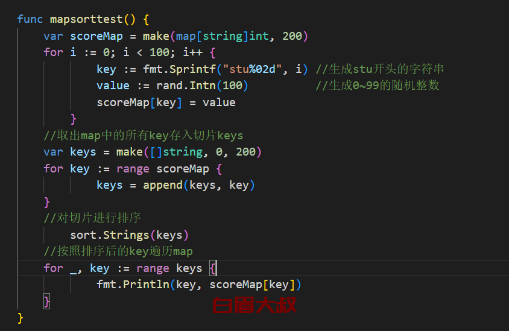The image size is (509, 331).
Task: Click the closing brace of first for loop
Action: pyautogui.click(x=74, y=119)
